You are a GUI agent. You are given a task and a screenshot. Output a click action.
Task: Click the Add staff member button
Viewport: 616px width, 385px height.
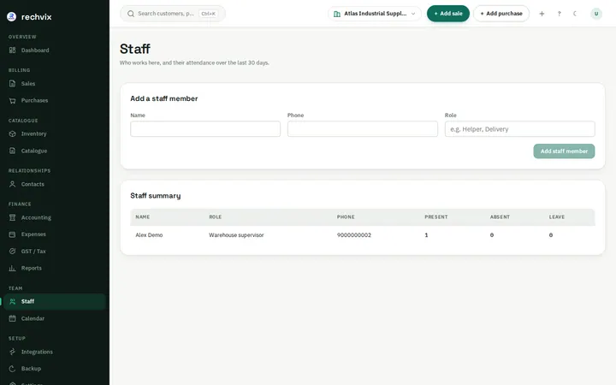coord(564,151)
